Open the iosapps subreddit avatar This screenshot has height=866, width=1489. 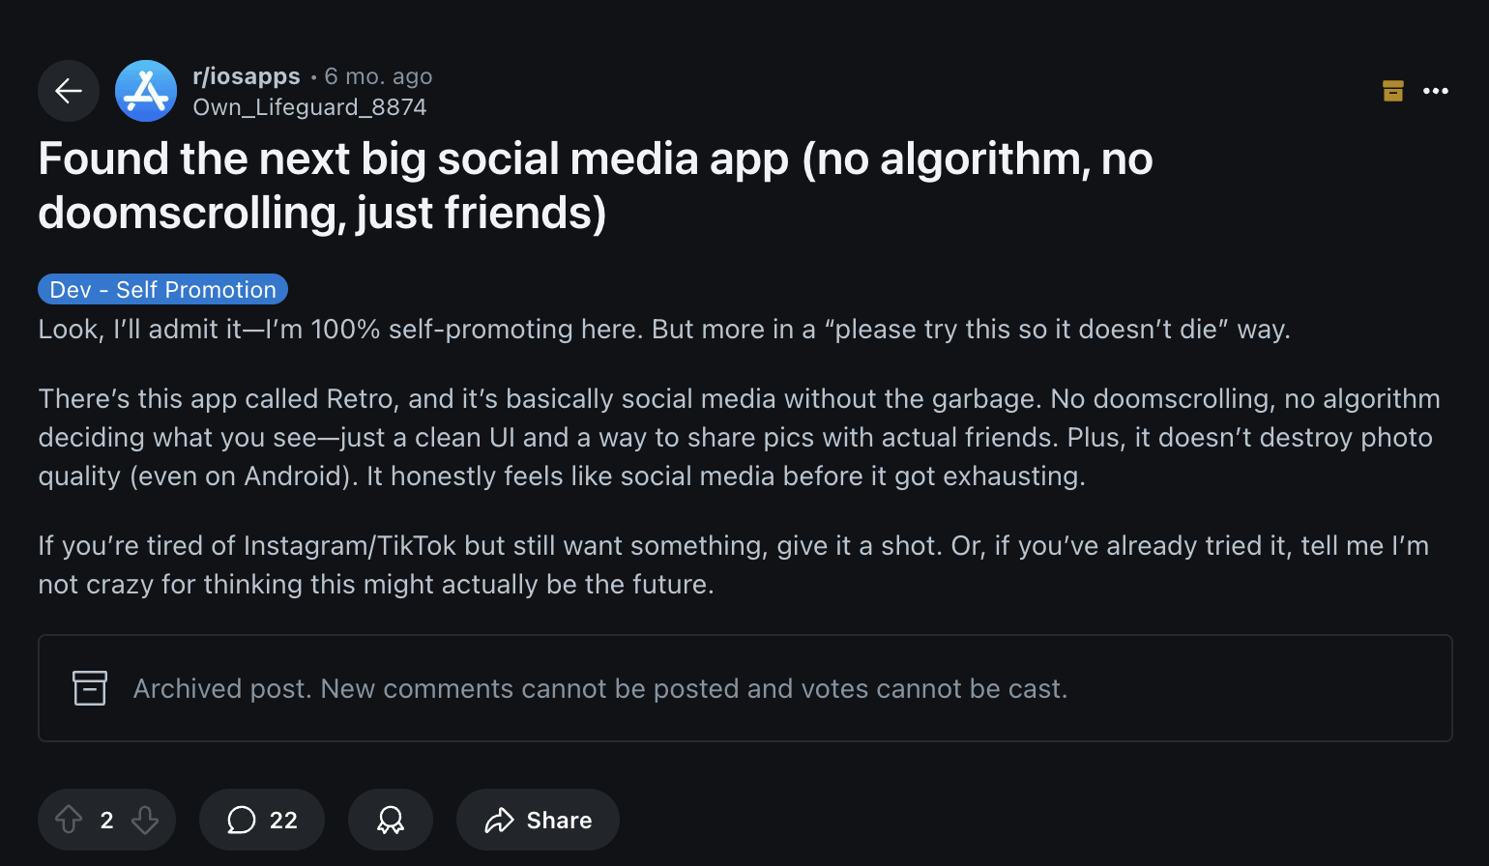(146, 91)
